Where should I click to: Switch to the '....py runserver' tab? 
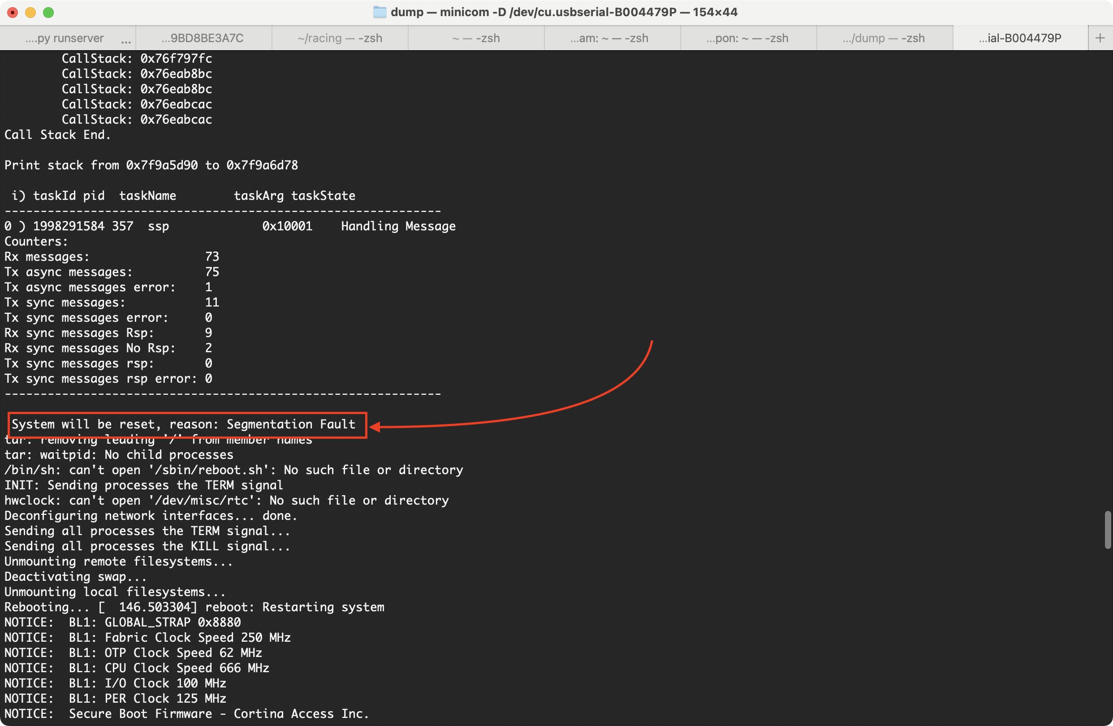click(x=64, y=38)
